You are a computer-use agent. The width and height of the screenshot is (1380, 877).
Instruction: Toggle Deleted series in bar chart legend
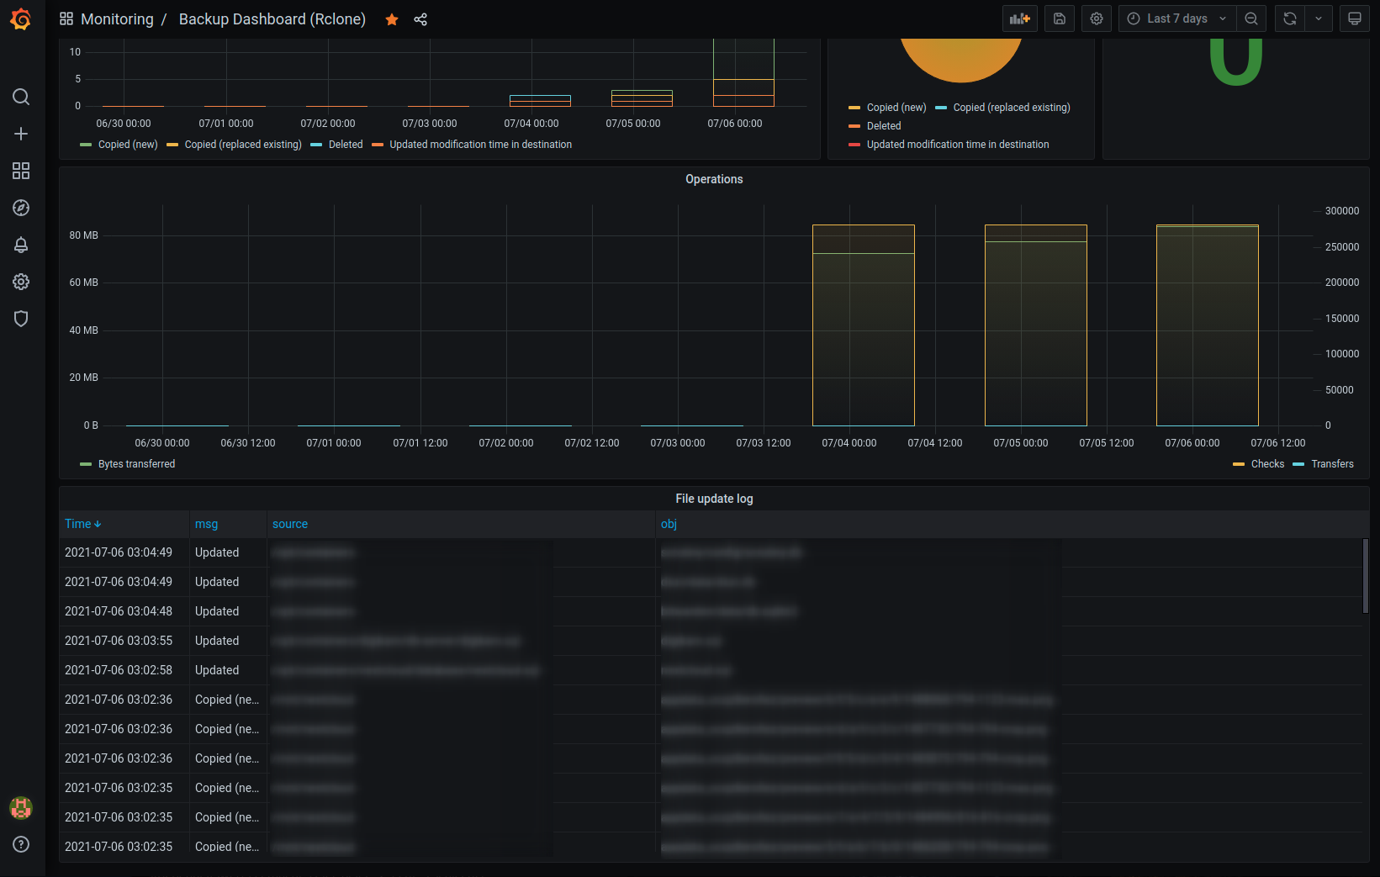pyautogui.click(x=346, y=145)
